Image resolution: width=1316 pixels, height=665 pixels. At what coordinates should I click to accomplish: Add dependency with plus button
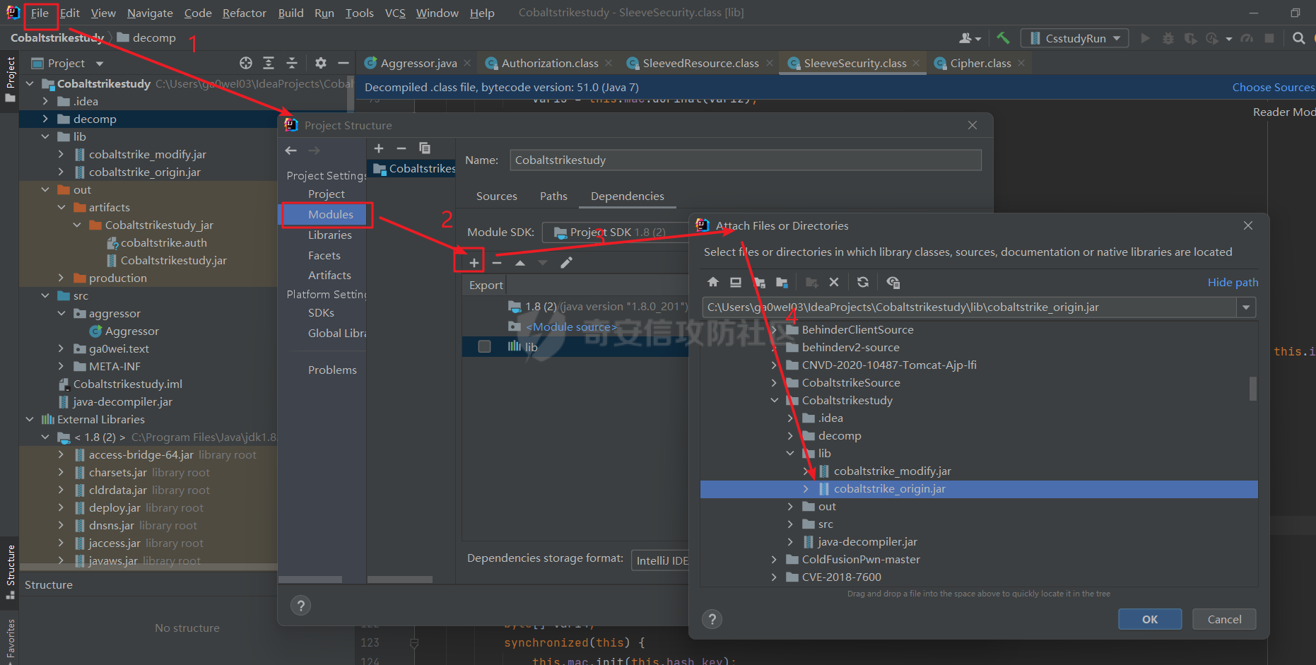[x=474, y=263]
